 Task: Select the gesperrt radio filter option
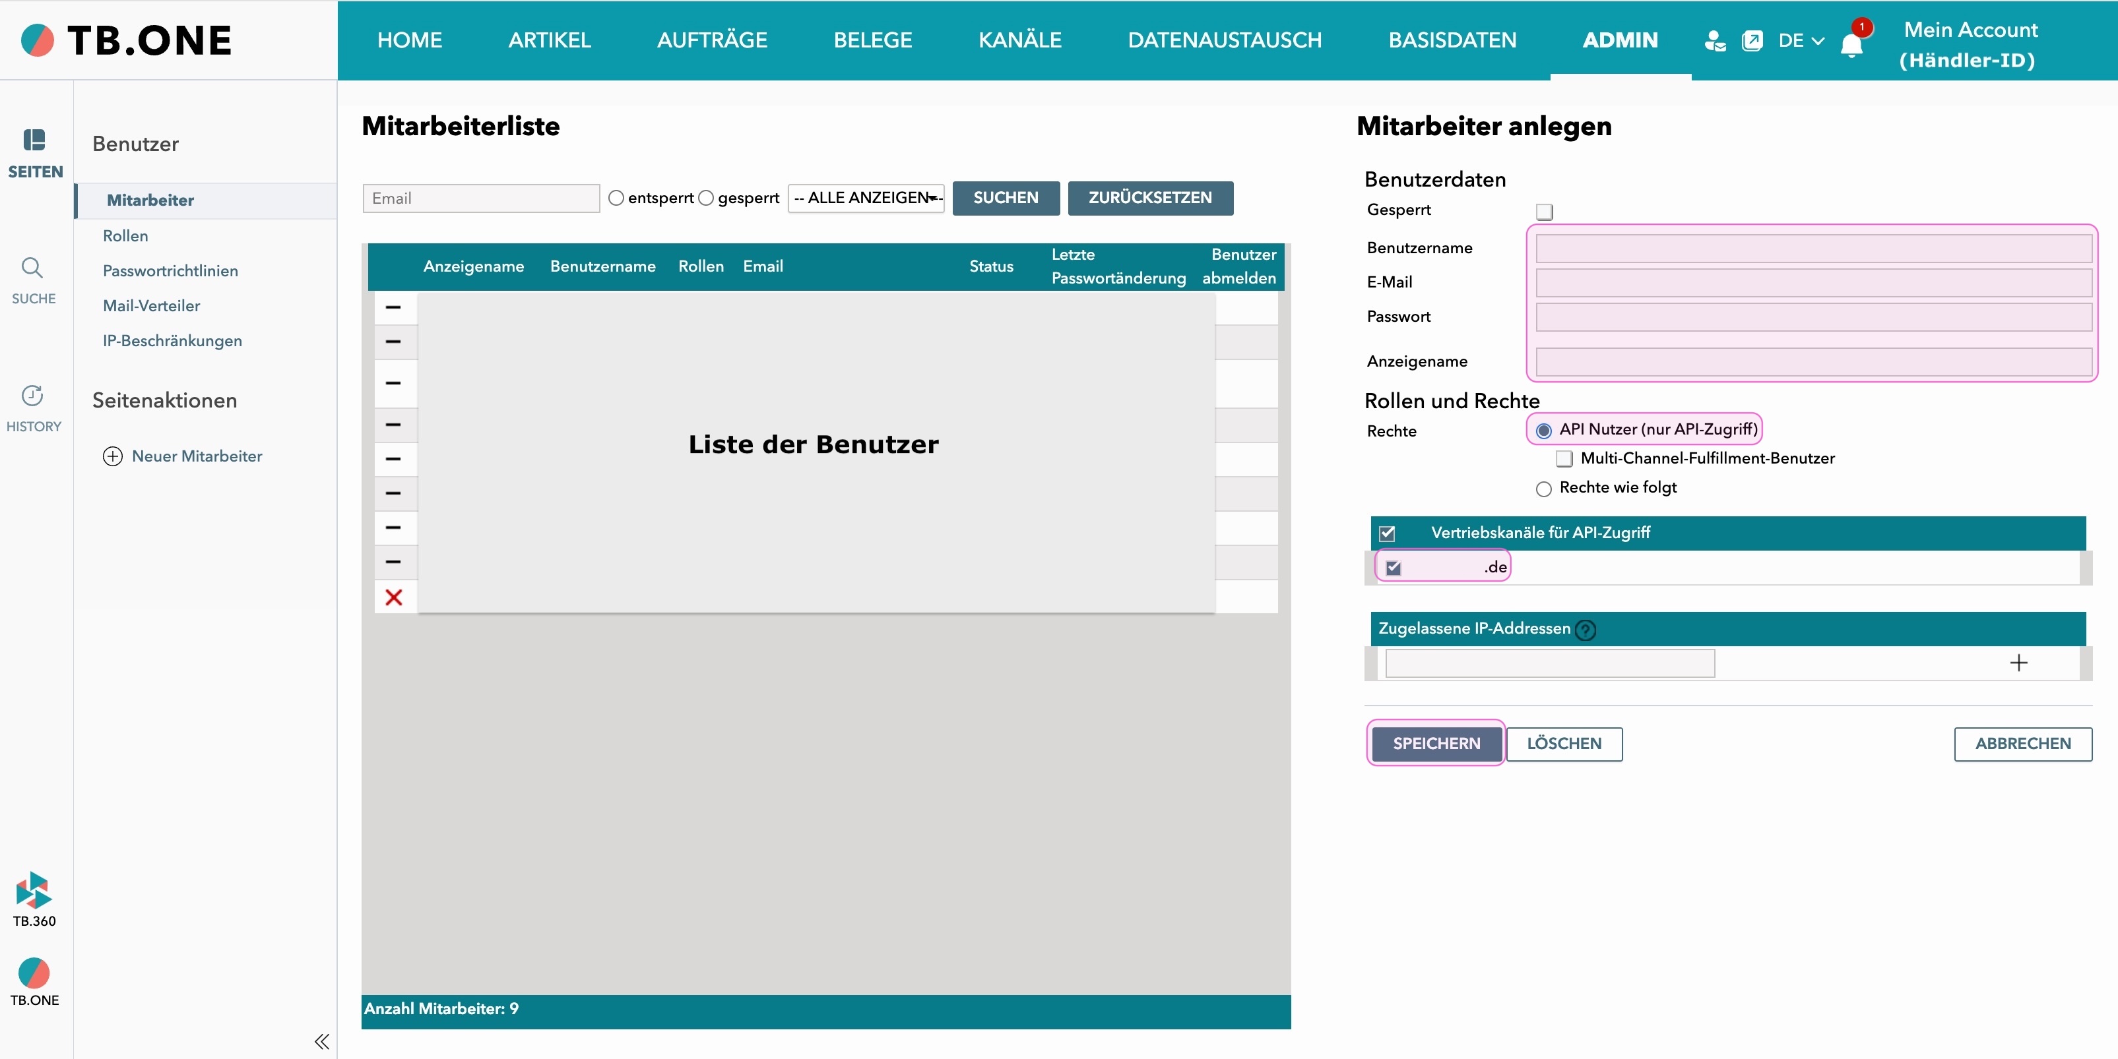pos(705,198)
